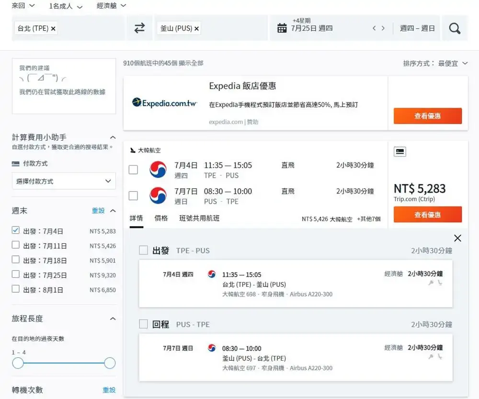Click 顯示全部 to show all flights

(191, 63)
